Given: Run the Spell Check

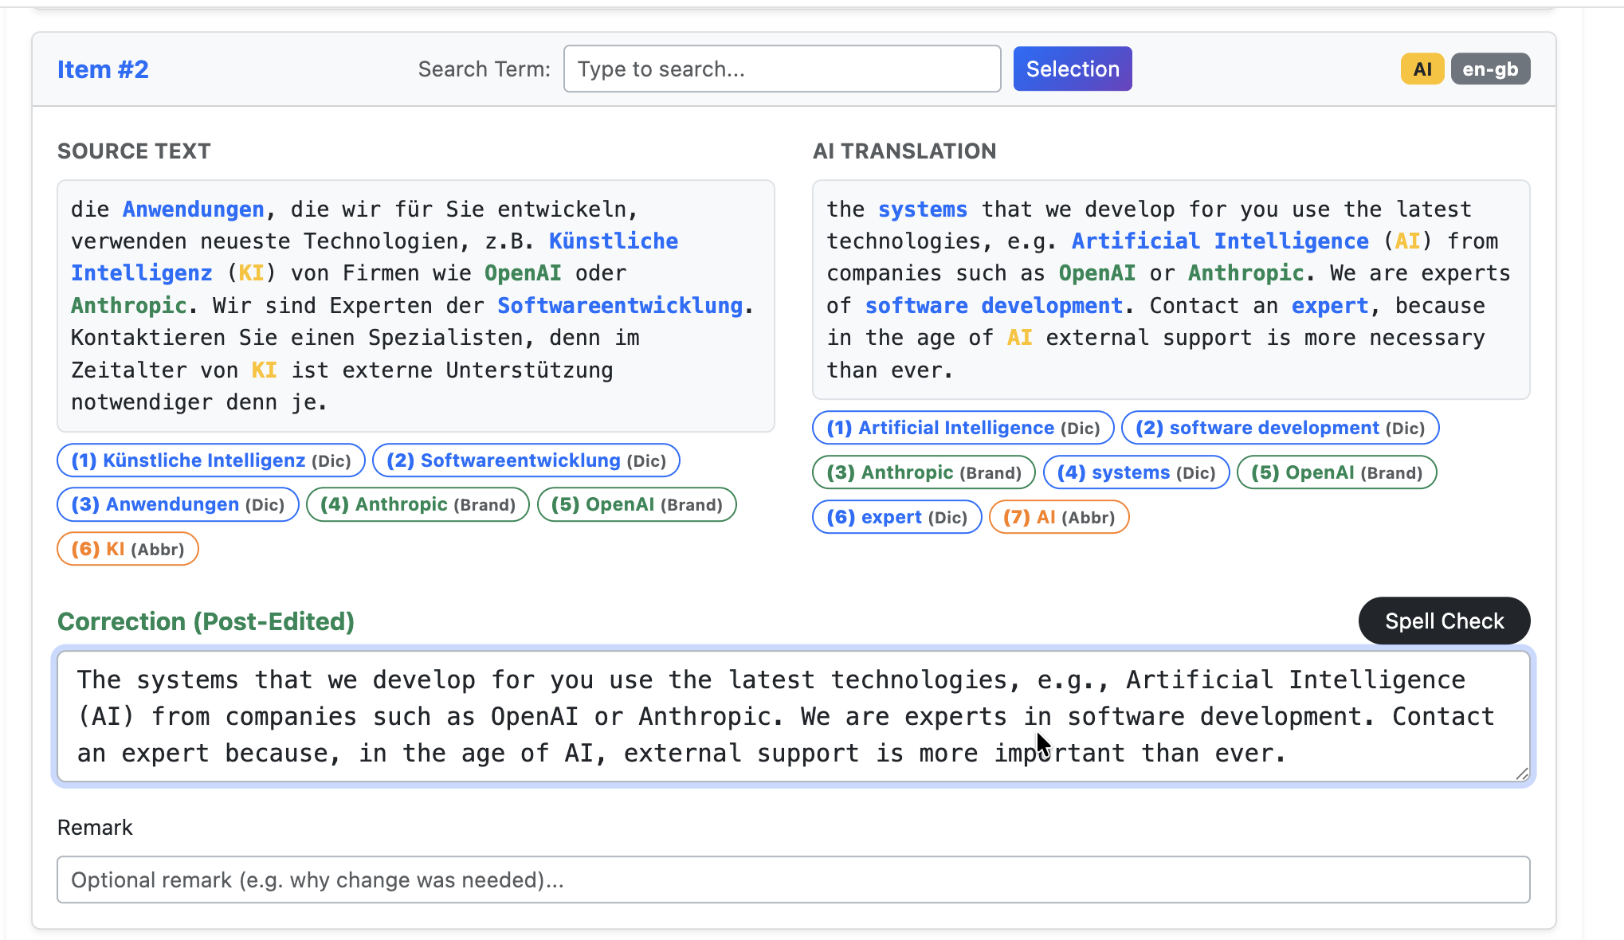Looking at the screenshot, I should click(1444, 621).
